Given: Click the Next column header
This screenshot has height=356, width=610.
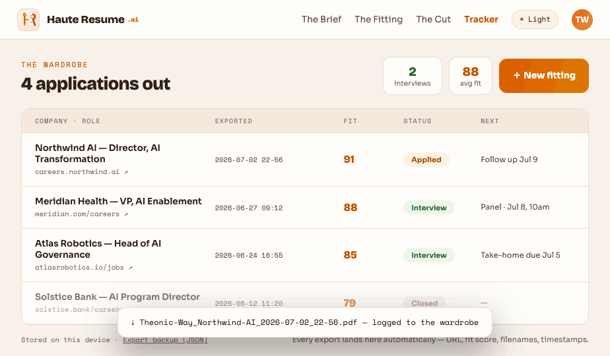Looking at the screenshot, I should pos(490,121).
